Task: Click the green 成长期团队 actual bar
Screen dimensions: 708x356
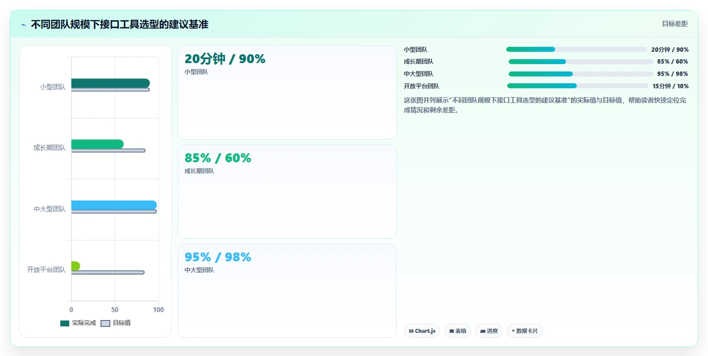Action: [x=98, y=144]
